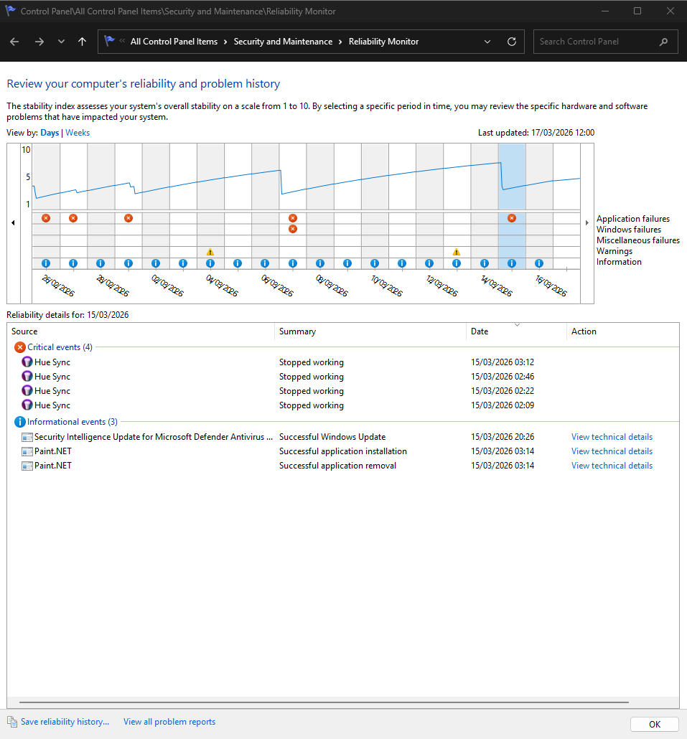Open View all problem reports
Screen dimensions: 687x739
click(169, 722)
